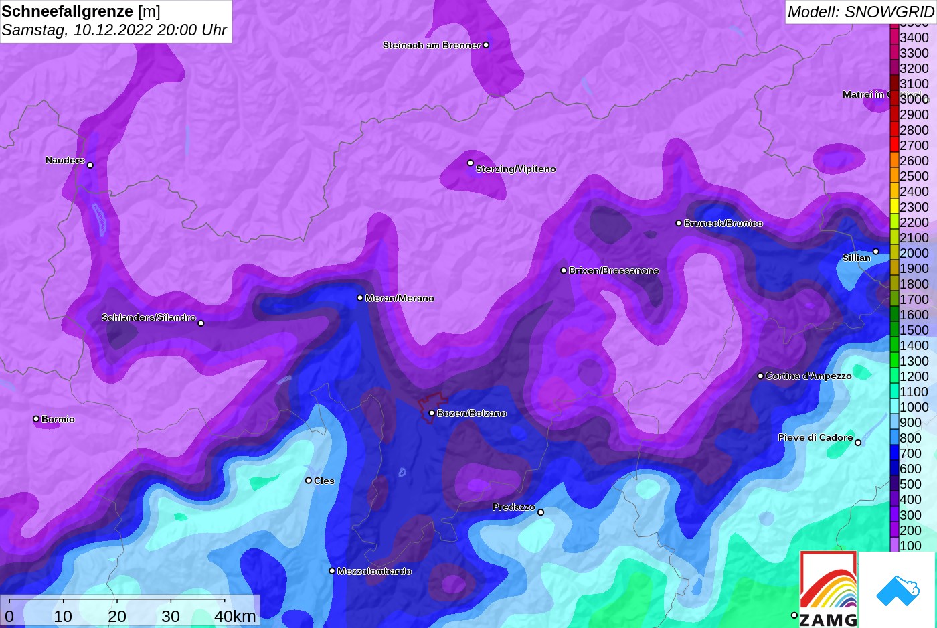Select the Brixen/Bressanone marker
The height and width of the screenshot is (628, 937).
click(564, 270)
